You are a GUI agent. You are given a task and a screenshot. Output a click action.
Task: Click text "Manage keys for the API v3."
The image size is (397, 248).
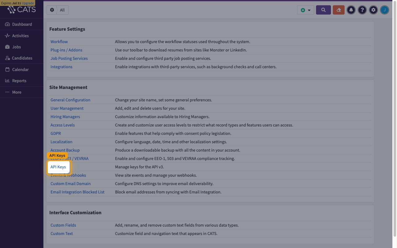[140, 167]
